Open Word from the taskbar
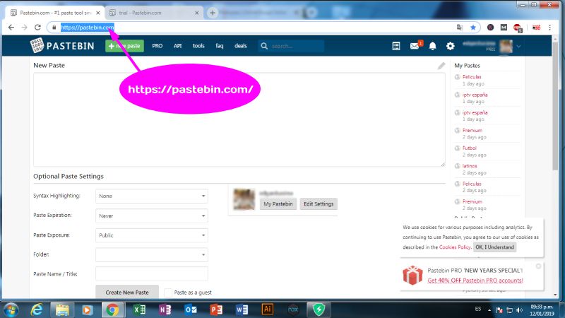Image resolution: width=565 pixels, height=318 pixels. (x=242, y=310)
